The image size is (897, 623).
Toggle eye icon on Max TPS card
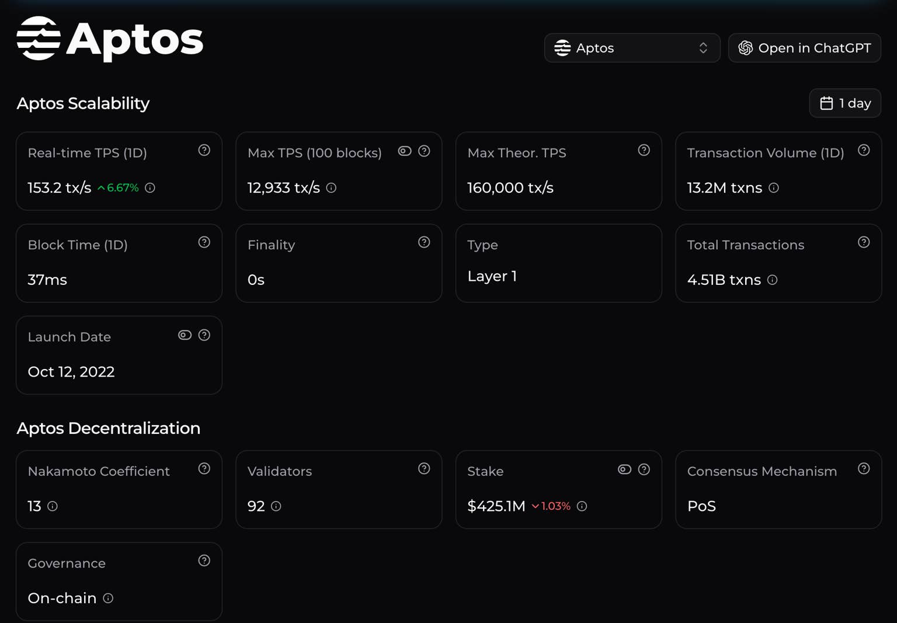click(x=405, y=151)
